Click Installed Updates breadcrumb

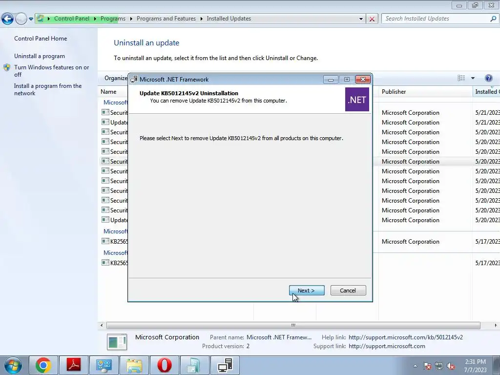click(x=229, y=19)
